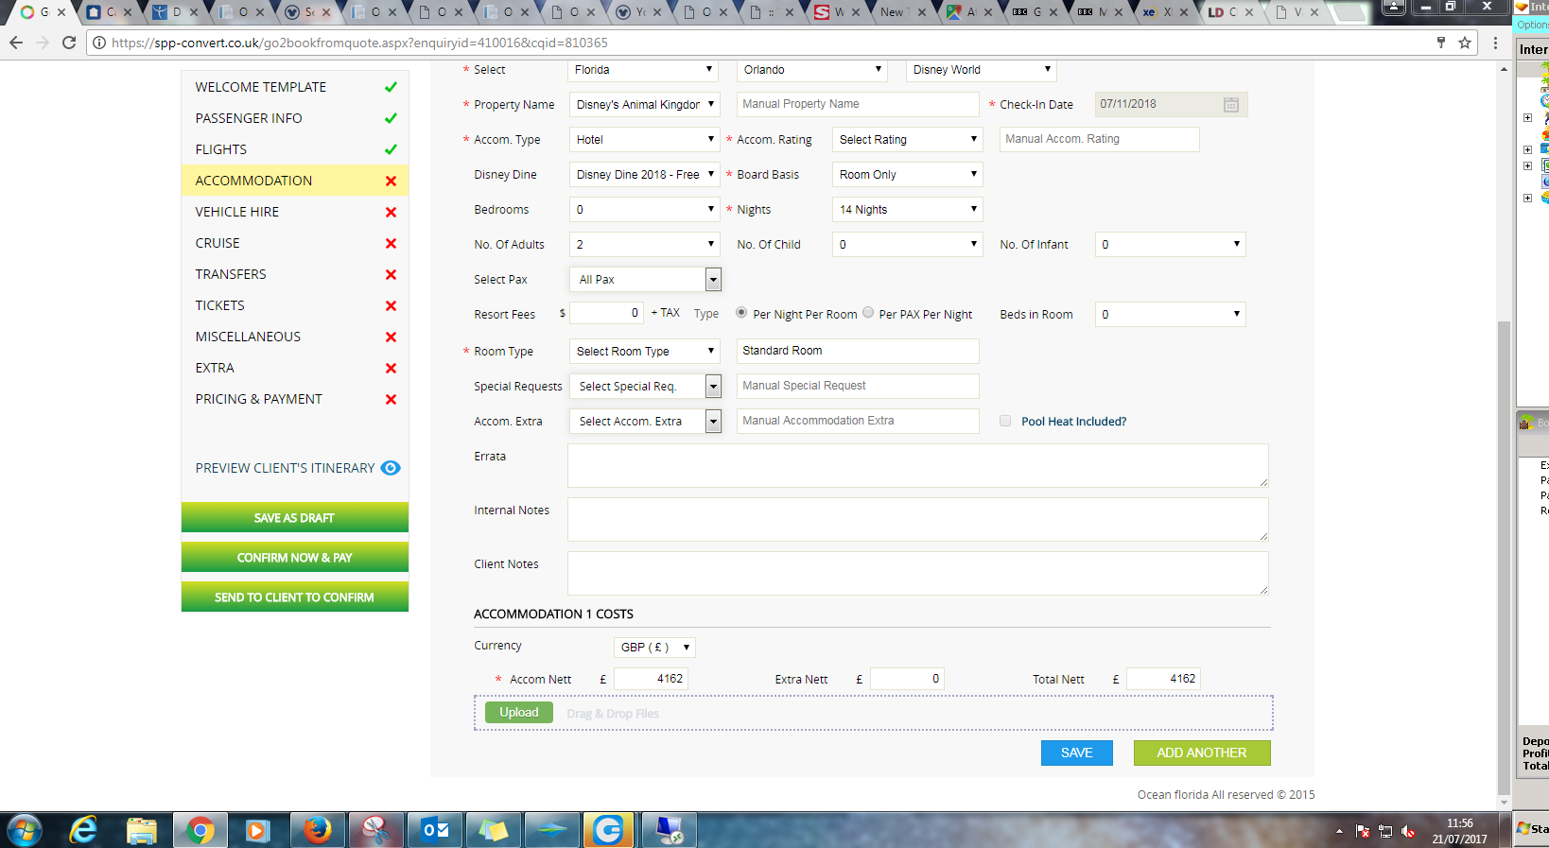The height and width of the screenshot is (848, 1549).
Task: Click the Add Another button
Action: click(1202, 753)
